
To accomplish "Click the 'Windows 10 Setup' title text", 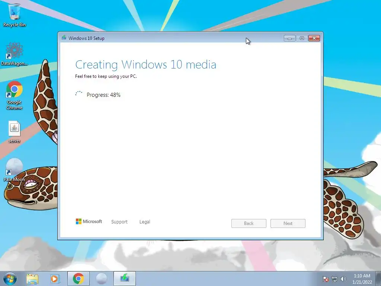I will pyautogui.click(x=86, y=38).
